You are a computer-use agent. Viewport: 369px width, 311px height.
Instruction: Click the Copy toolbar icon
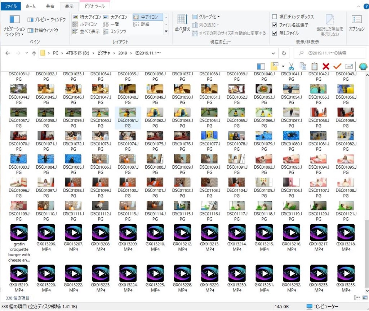(x=303, y=67)
